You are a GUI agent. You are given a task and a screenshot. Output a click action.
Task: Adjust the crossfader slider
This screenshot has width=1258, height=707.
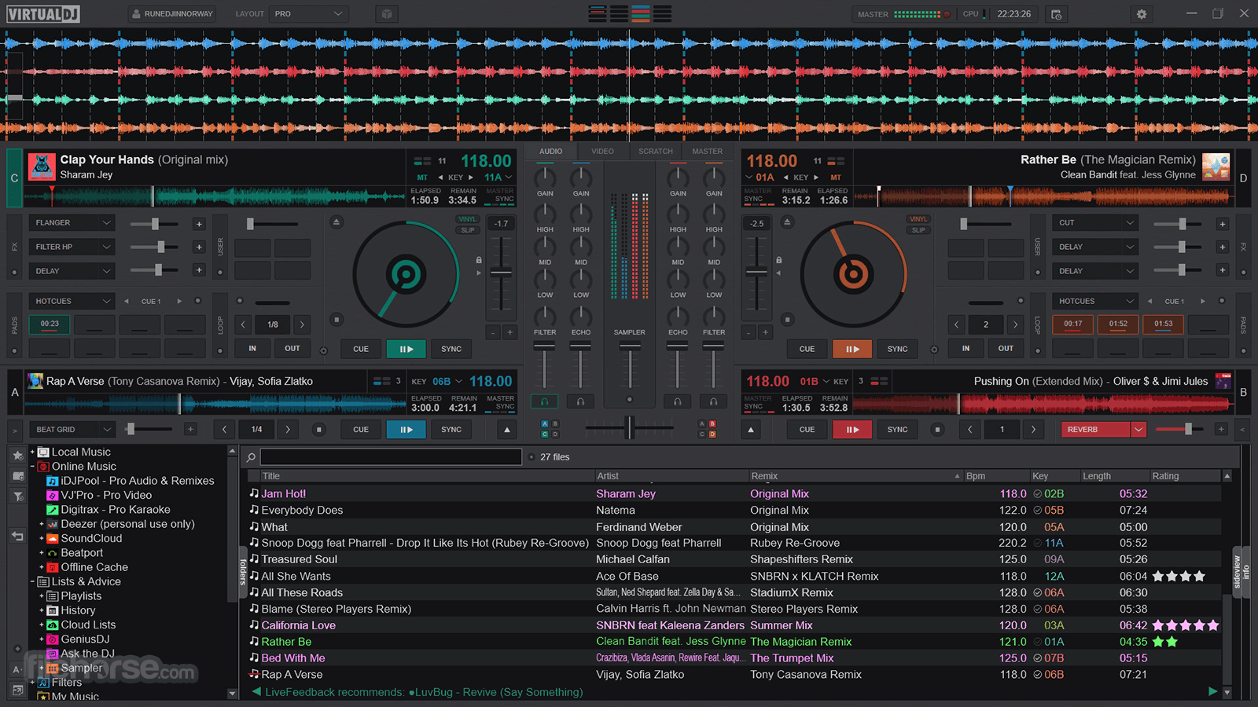coord(629,428)
